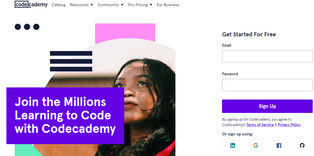Focus the Password input field

(x=267, y=85)
